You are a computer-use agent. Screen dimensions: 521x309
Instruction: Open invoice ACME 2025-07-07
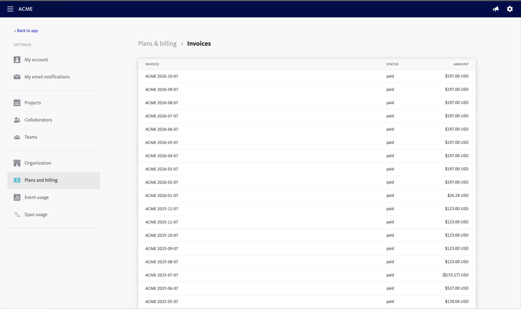point(162,275)
